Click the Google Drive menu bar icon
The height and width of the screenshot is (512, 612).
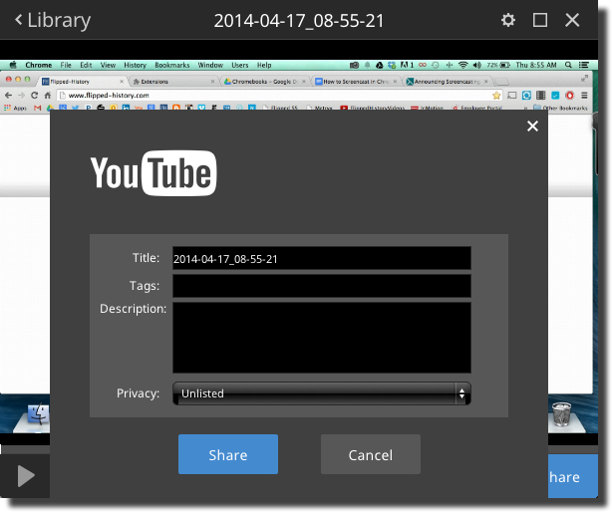pyautogui.click(x=379, y=65)
